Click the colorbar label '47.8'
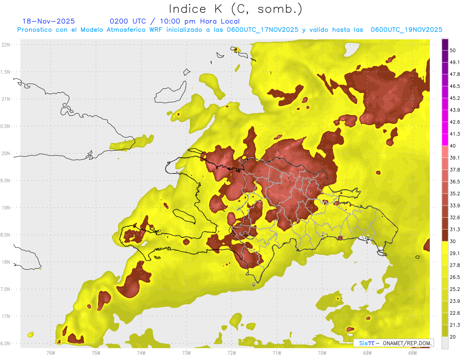This screenshot has height=358, width=463. 455,74
